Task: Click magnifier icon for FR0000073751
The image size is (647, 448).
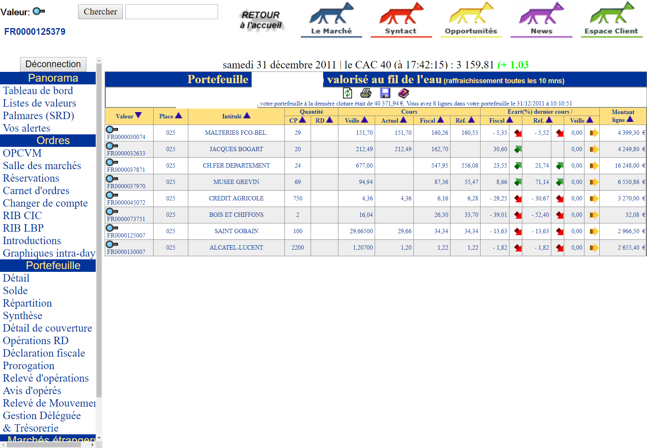Action: pos(112,211)
